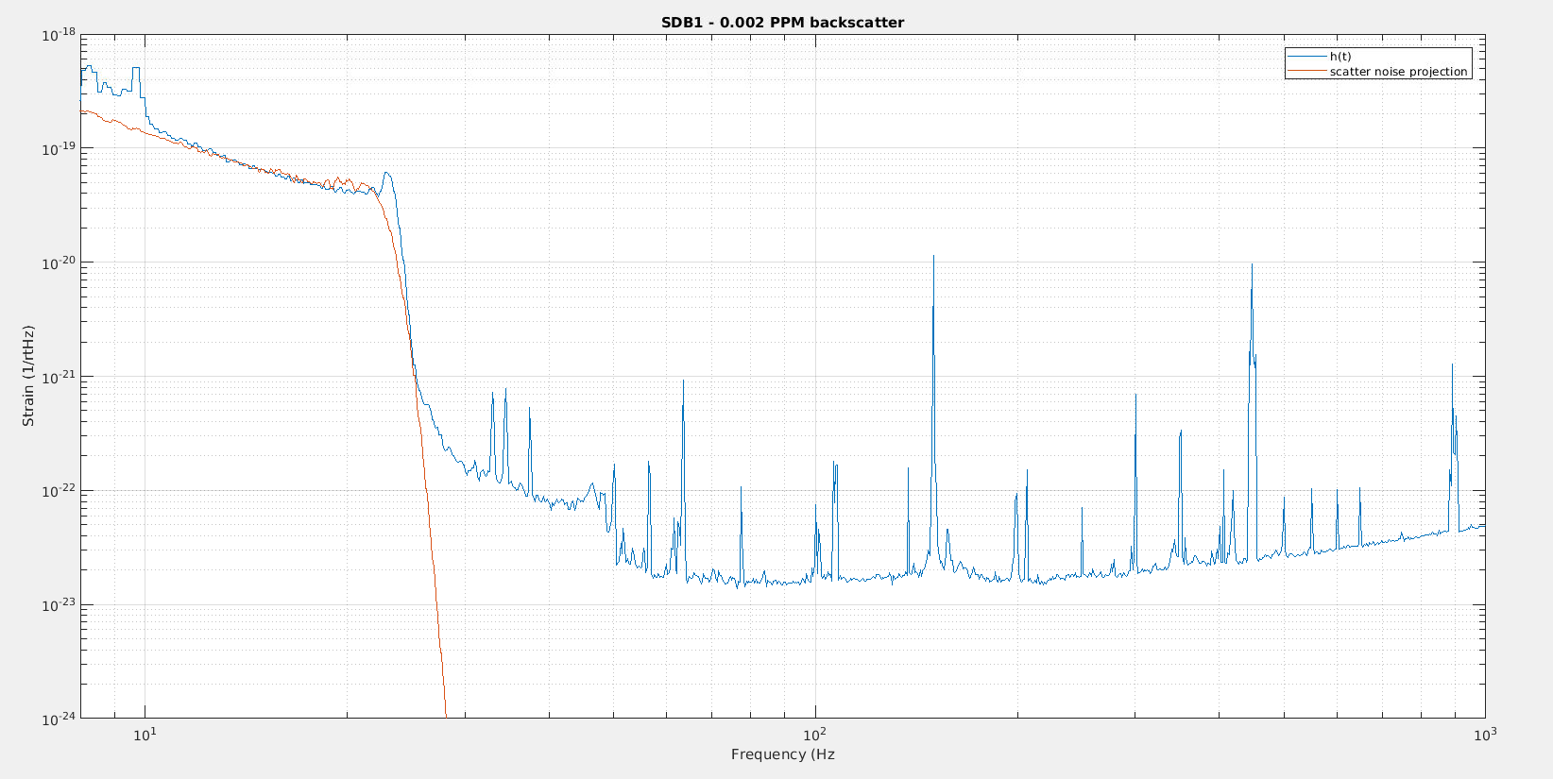The width and height of the screenshot is (1553, 779).
Task: Click the plot title 'SDB1 - 0.002 PPM backscatter'
Action: 782,23
